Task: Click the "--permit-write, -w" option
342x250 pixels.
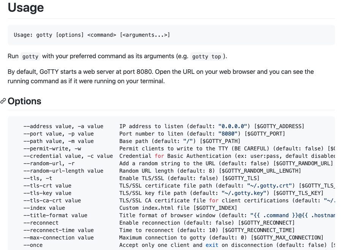Action: (52, 148)
